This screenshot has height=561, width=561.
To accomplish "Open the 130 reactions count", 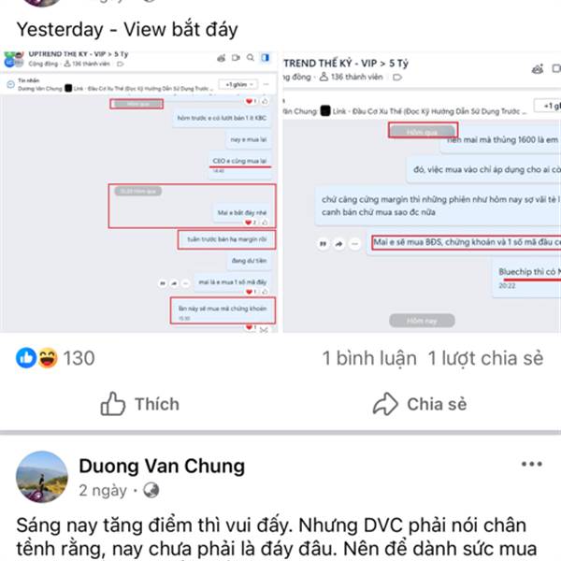I will (x=79, y=358).
